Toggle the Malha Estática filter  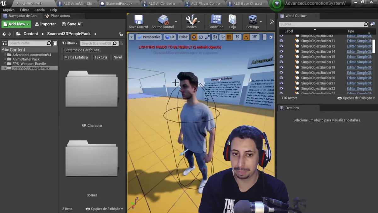(76, 57)
